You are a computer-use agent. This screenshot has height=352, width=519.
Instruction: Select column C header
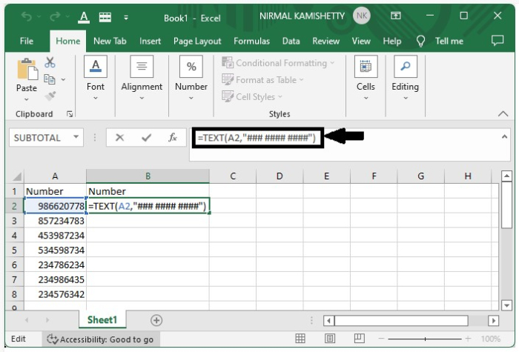[x=233, y=176]
